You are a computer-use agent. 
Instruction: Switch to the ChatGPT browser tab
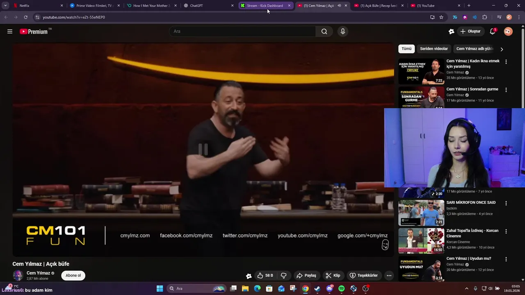(x=208, y=6)
